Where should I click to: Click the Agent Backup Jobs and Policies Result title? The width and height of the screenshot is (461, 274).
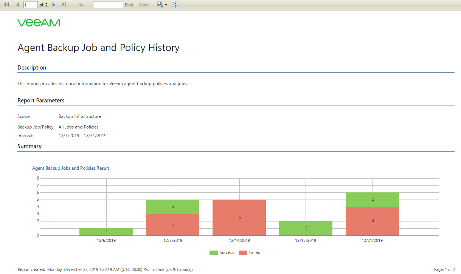pos(71,168)
